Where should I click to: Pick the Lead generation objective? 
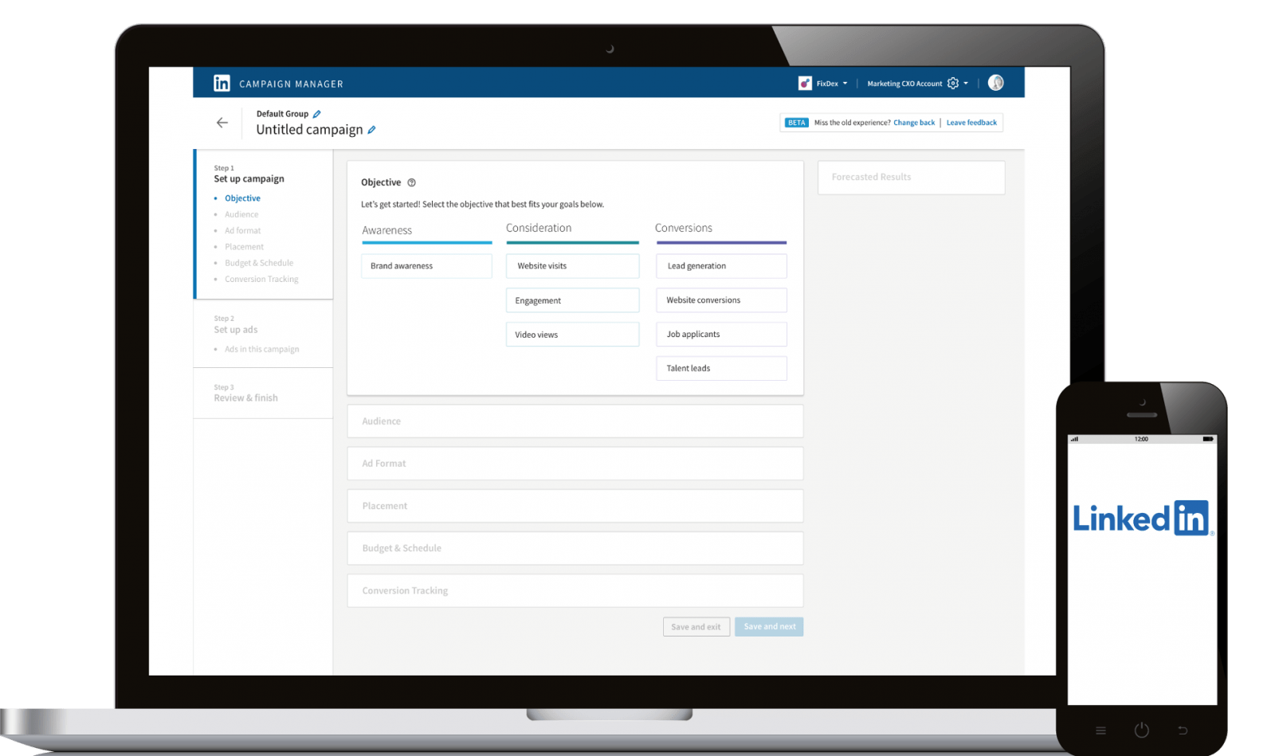click(721, 266)
